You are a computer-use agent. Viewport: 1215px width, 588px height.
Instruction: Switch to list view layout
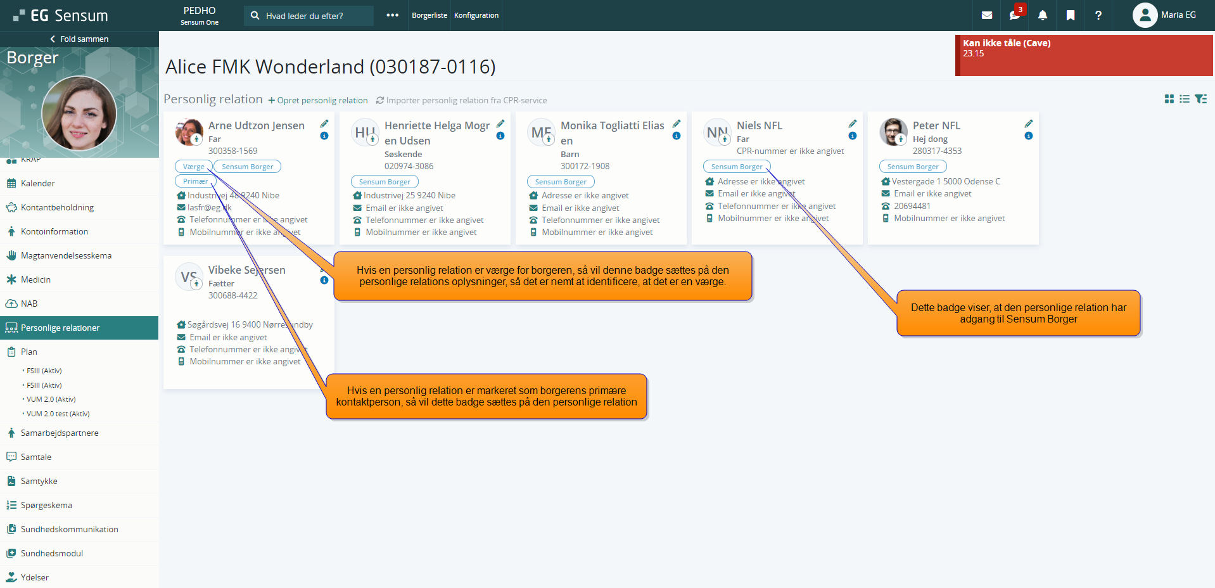(1185, 99)
